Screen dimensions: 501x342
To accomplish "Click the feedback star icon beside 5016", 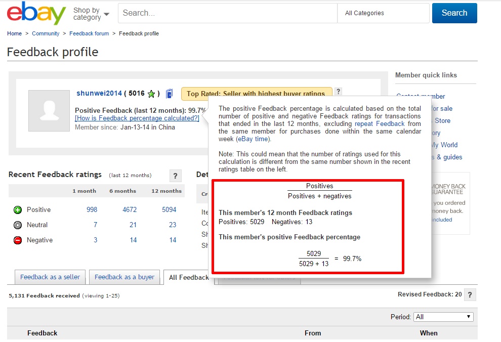I will point(151,94).
